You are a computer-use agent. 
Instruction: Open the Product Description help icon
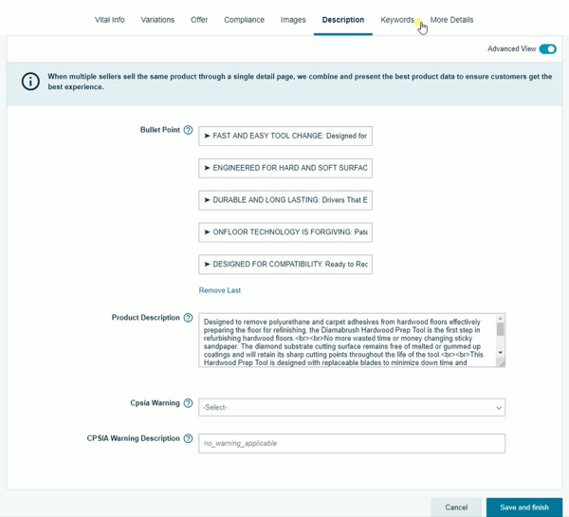188,318
